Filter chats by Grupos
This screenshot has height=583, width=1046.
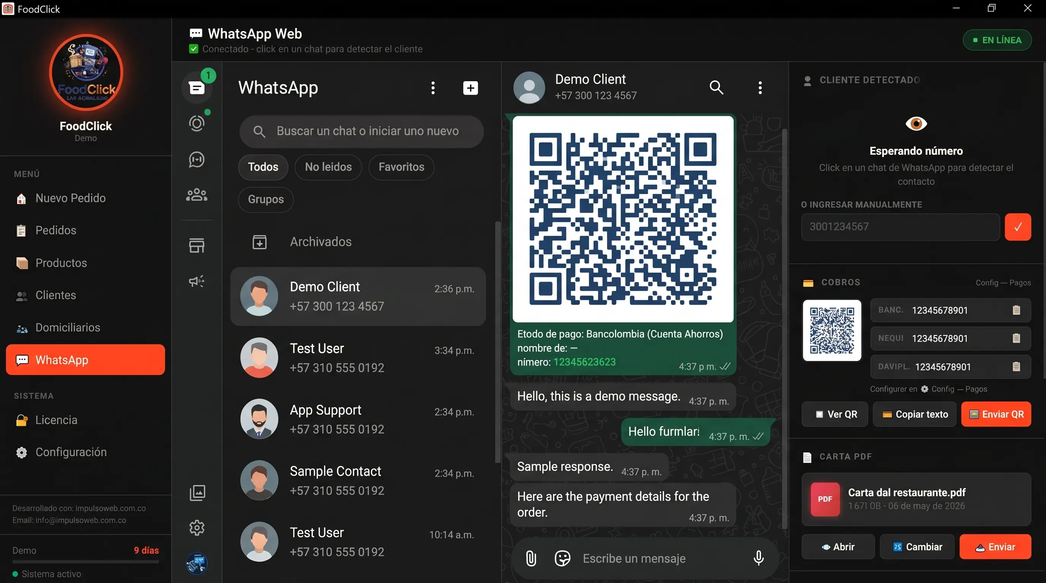[x=266, y=200]
